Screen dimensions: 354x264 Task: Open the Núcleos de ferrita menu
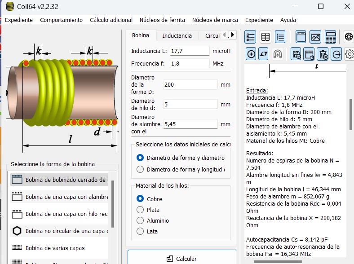point(162,20)
